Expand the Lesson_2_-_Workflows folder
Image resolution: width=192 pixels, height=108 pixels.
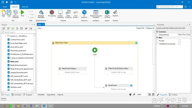5,36
